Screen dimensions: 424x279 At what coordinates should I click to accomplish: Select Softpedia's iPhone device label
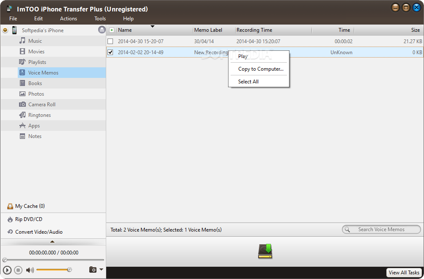(x=43, y=30)
